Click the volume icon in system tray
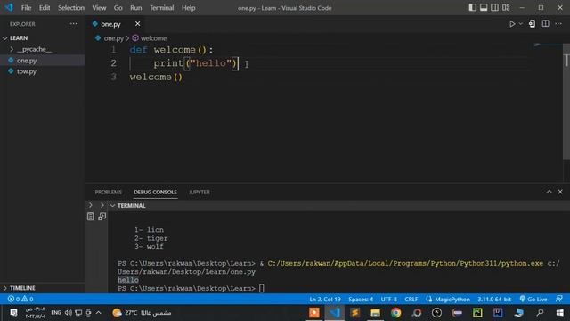Screen dimensions: 570x321 (69, 313)
